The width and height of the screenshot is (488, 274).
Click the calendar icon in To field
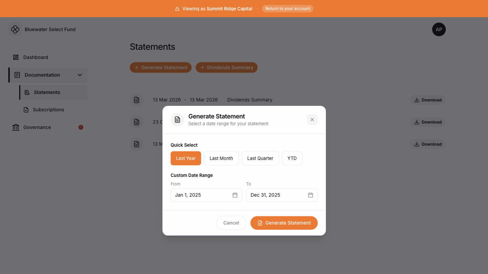click(310, 195)
